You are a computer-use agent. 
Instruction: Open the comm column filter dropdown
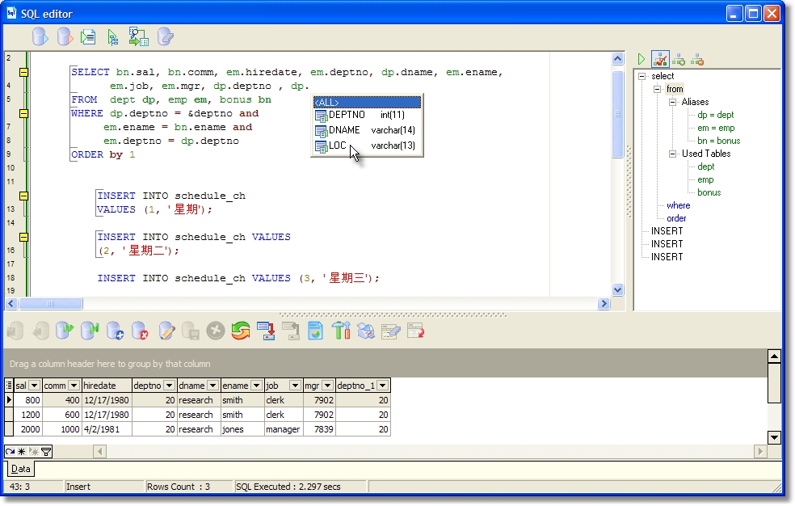74,386
